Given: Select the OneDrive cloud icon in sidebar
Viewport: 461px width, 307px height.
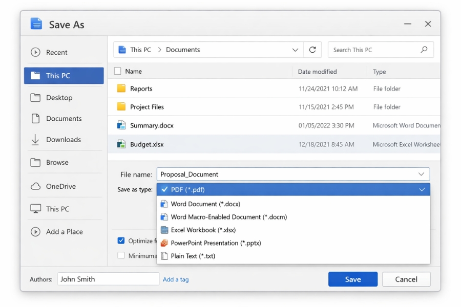Looking at the screenshot, I should coord(35,186).
